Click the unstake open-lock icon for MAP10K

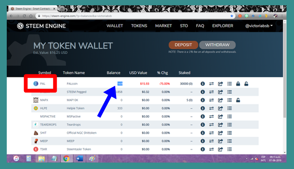click(238, 100)
